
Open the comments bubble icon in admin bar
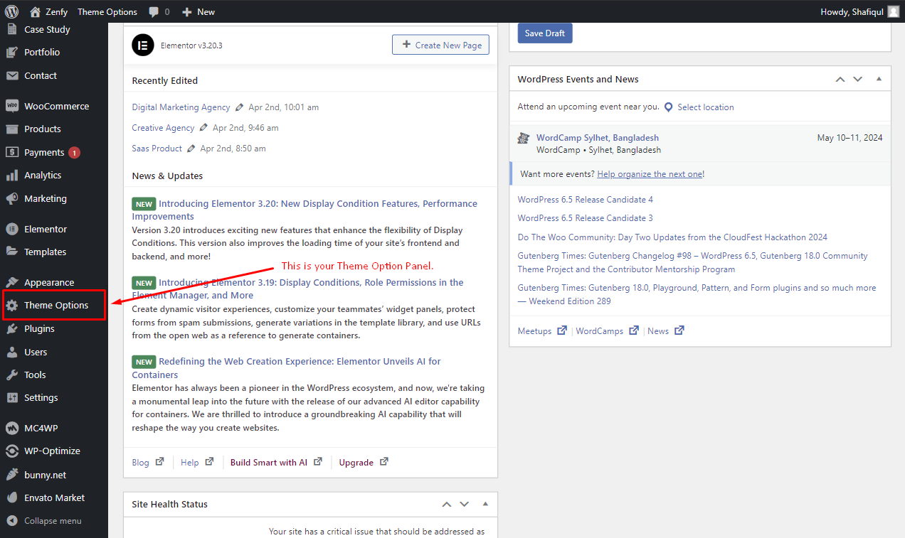154,12
